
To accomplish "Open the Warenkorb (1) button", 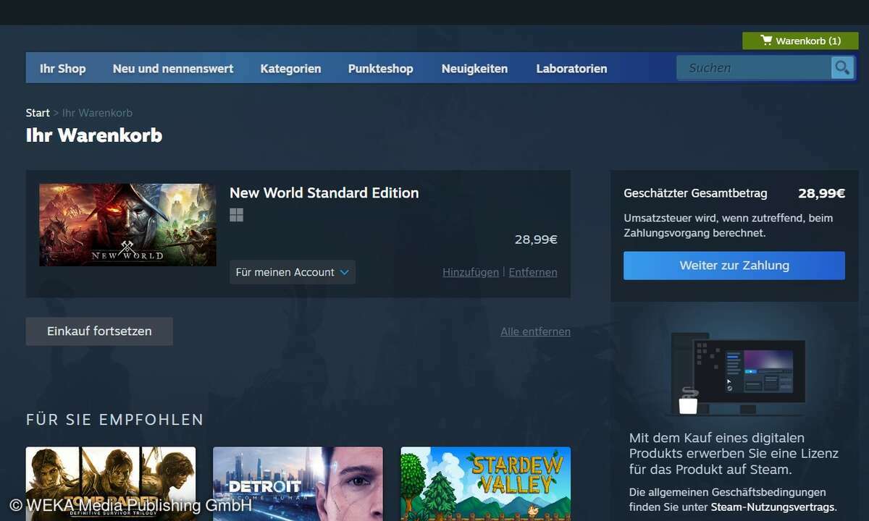I will coord(800,41).
